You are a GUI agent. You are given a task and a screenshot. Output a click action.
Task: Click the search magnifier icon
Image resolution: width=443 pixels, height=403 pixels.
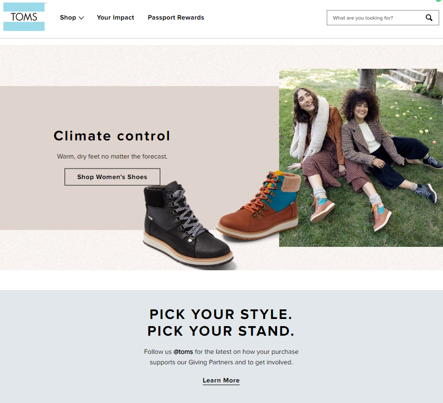point(429,18)
